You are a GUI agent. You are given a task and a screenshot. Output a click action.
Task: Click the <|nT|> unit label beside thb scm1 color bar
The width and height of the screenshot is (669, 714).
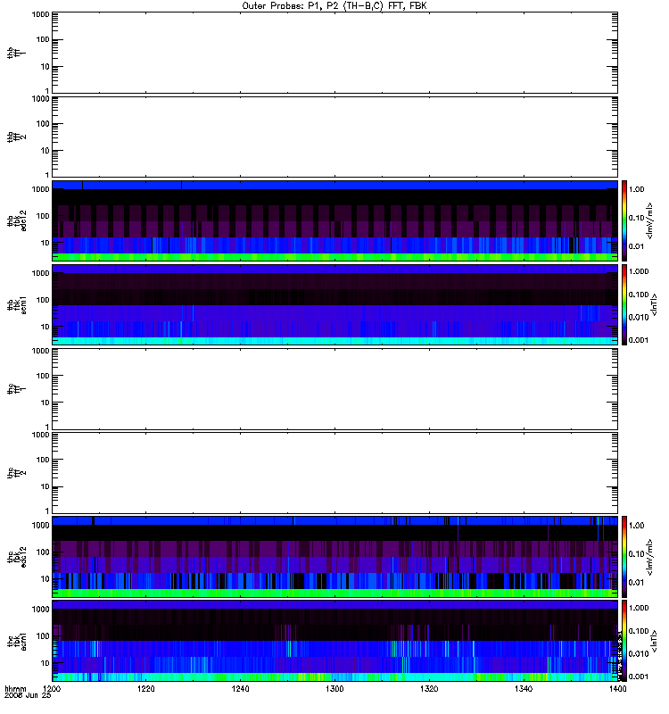pyautogui.click(x=654, y=304)
